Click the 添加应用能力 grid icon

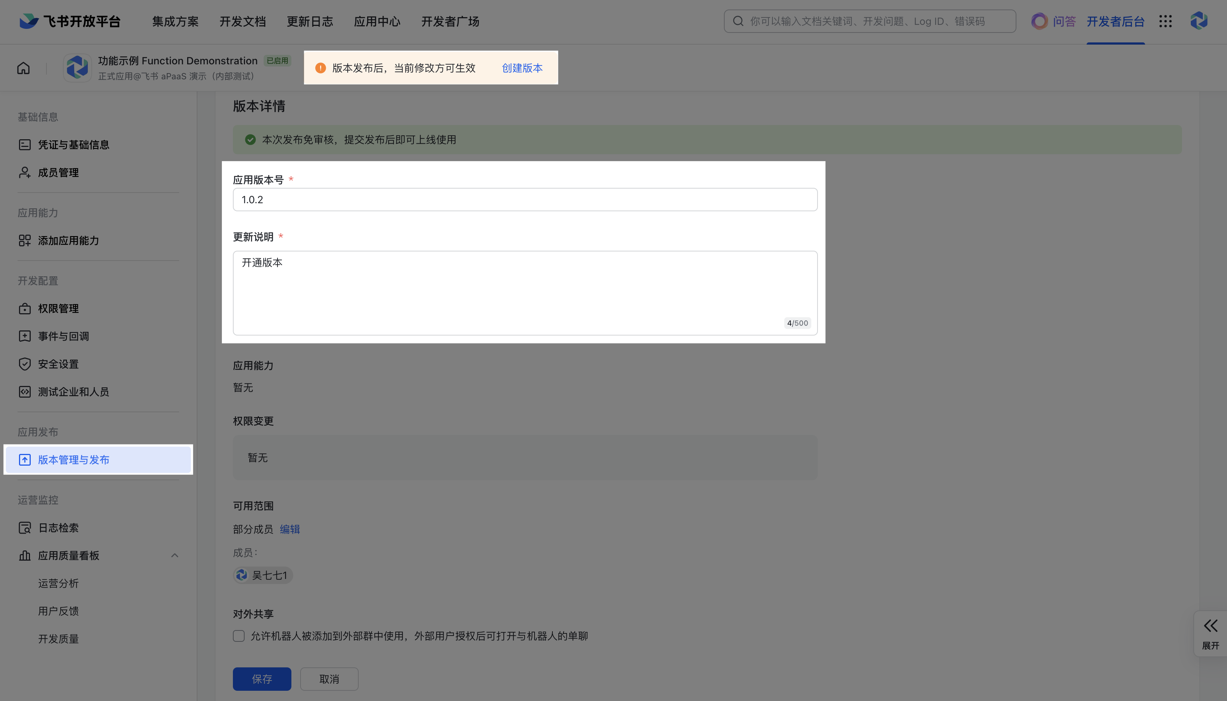coord(24,241)
